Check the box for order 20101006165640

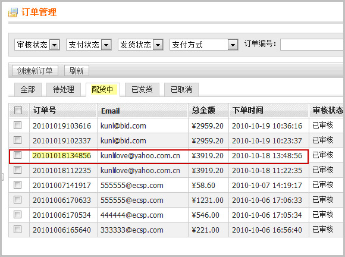[x=18, y=230]
